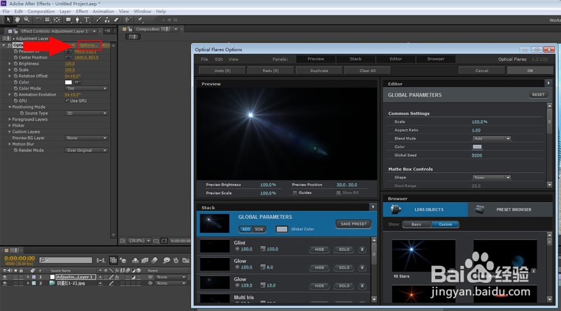Select the 10 Stars lens thumbnail
The image size is (561, 311).
[x=423, y=255]
